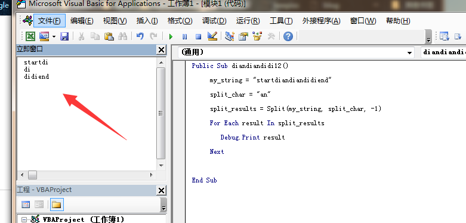Click the split_results = Split(...) code line
The height and width of the screenshot is (223, 466).
pyautogui.click(x=295, y=109)
